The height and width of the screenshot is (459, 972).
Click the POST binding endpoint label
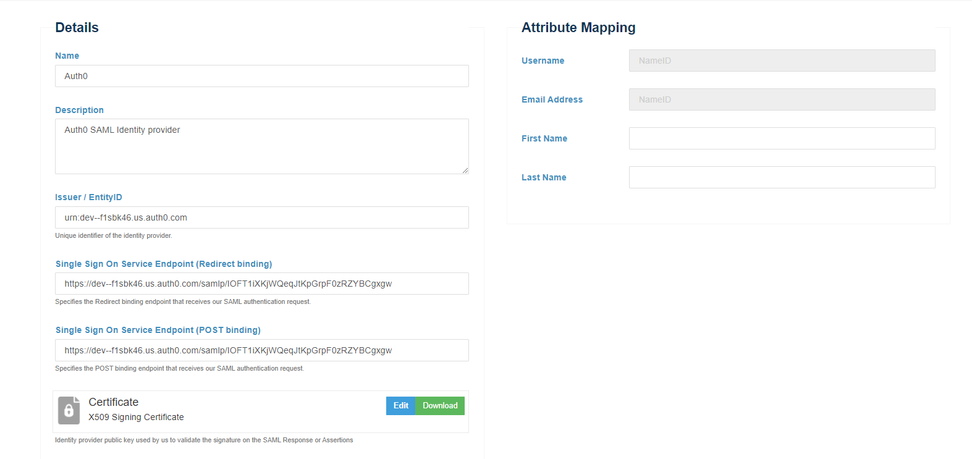(x=158, y=330)
